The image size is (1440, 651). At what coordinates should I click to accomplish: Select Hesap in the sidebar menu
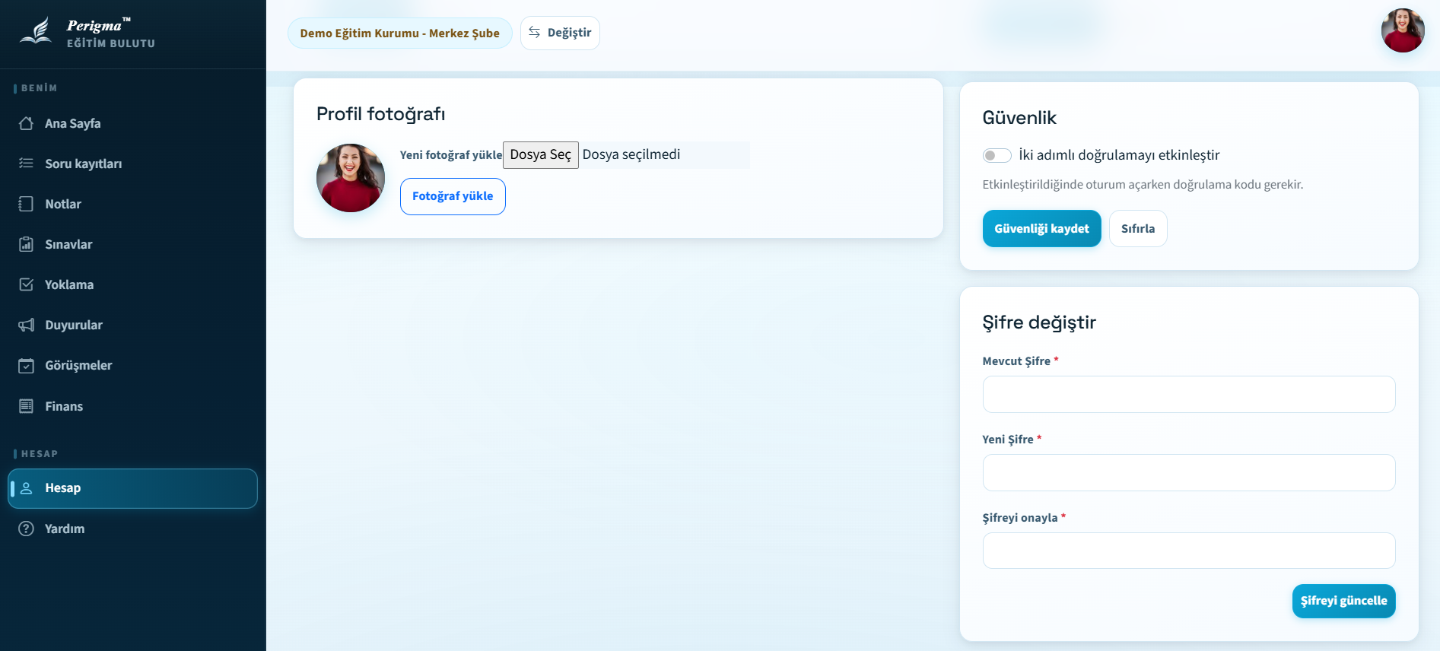click(132, 488)
